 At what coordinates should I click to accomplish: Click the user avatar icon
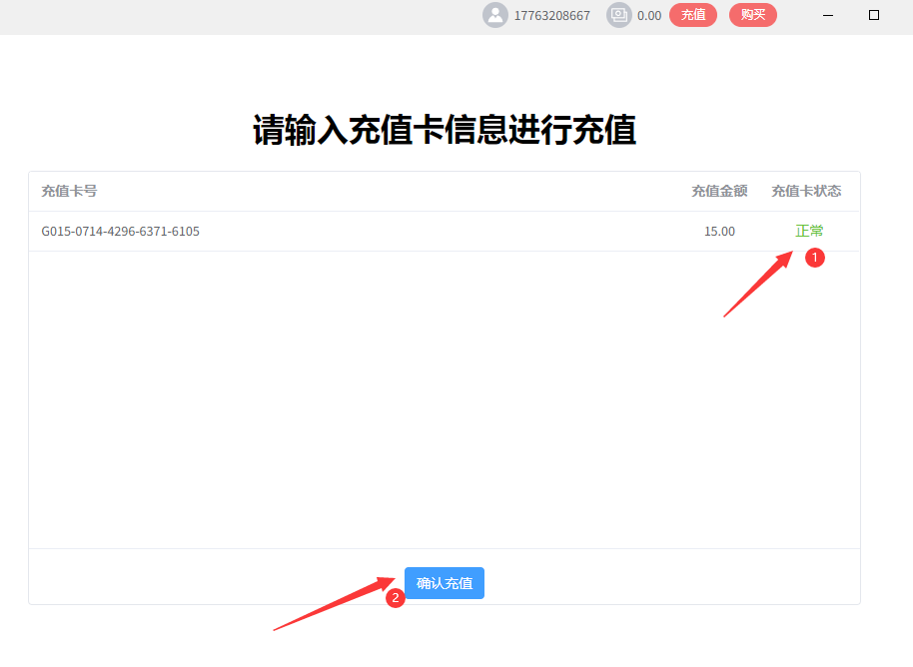point(494,15)
